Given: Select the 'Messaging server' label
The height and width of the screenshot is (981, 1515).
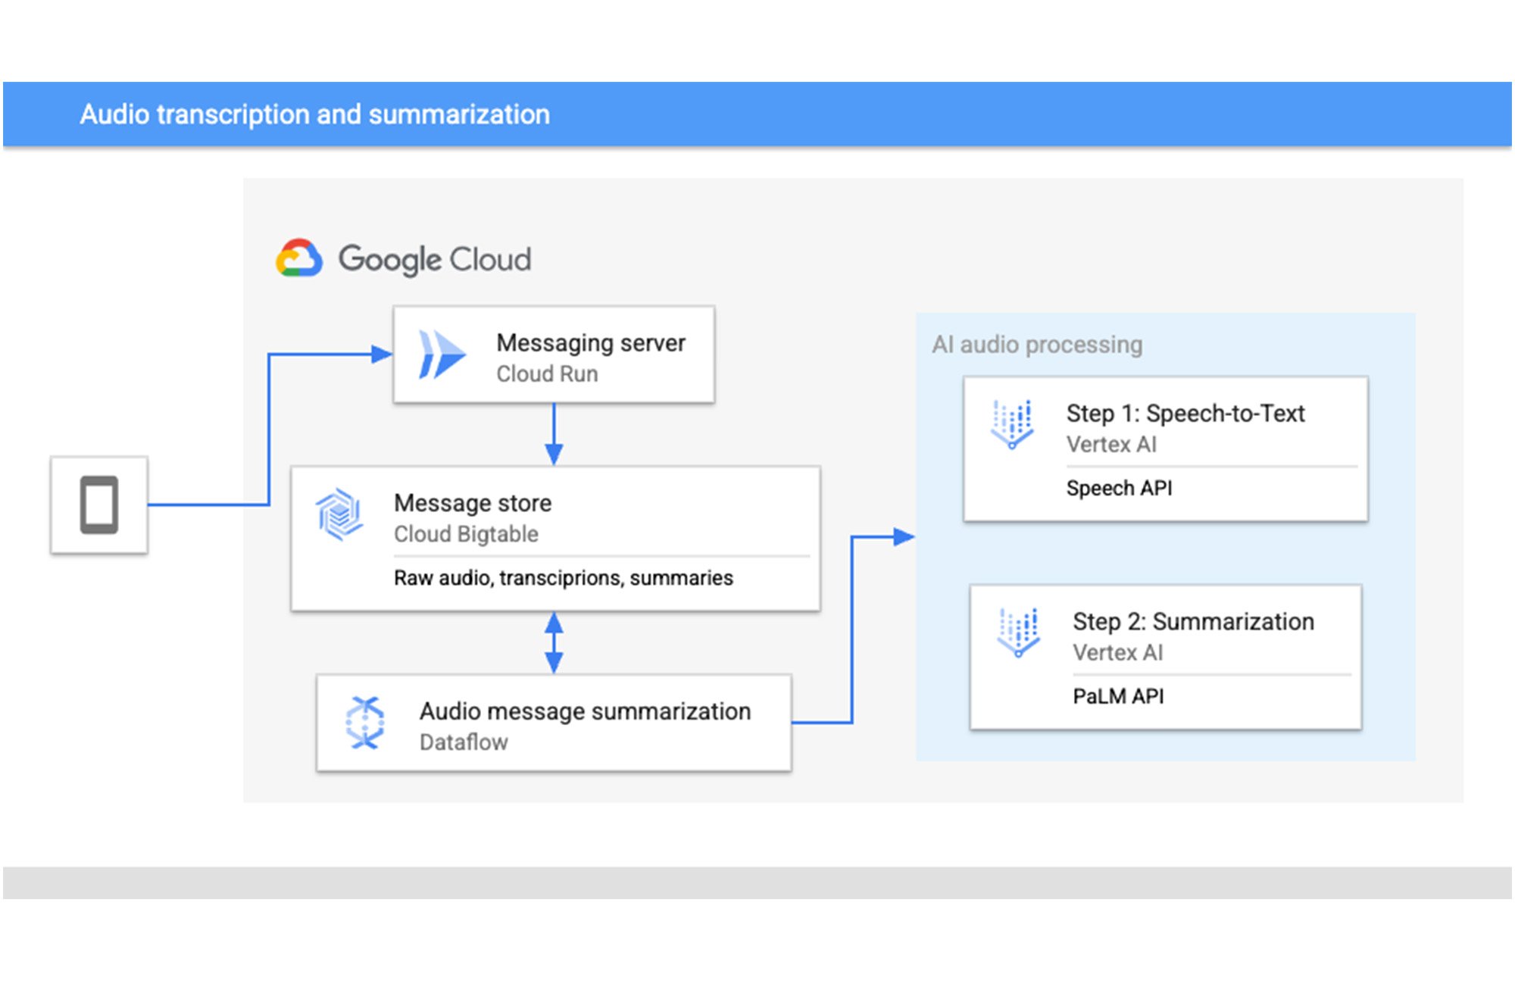Looking at the screenshot, I should (591, 343).
